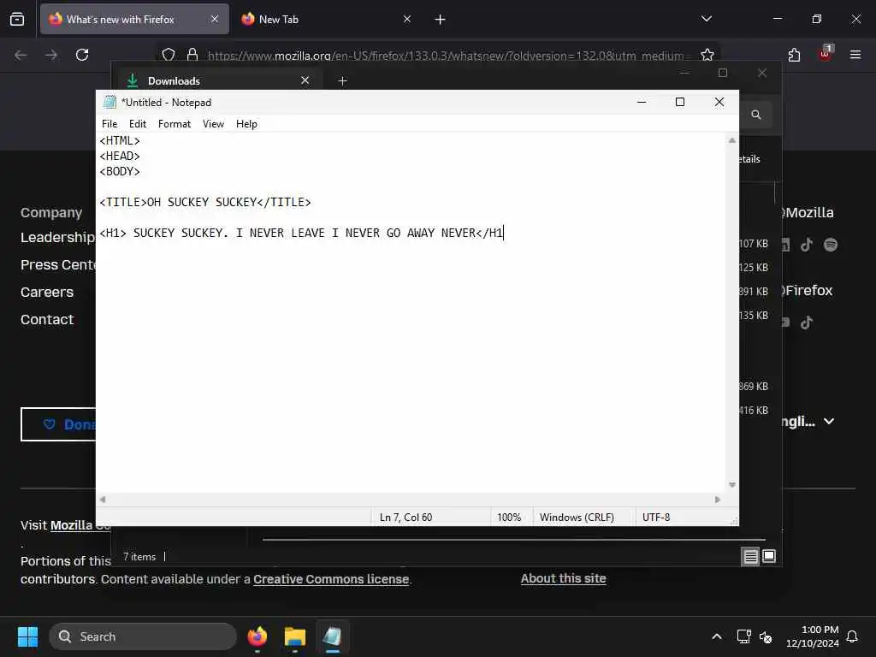This screenshot has width=876, height=657.
Task: Open Notepad File menu
Action: (109, 124)
